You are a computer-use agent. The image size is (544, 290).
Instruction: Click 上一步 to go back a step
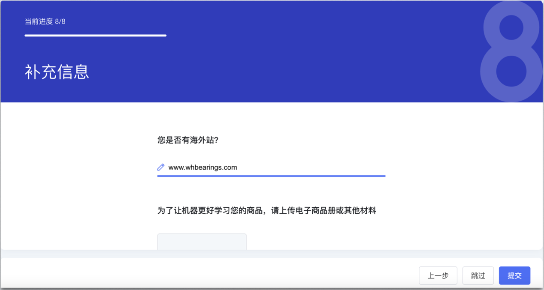(438, 275)
